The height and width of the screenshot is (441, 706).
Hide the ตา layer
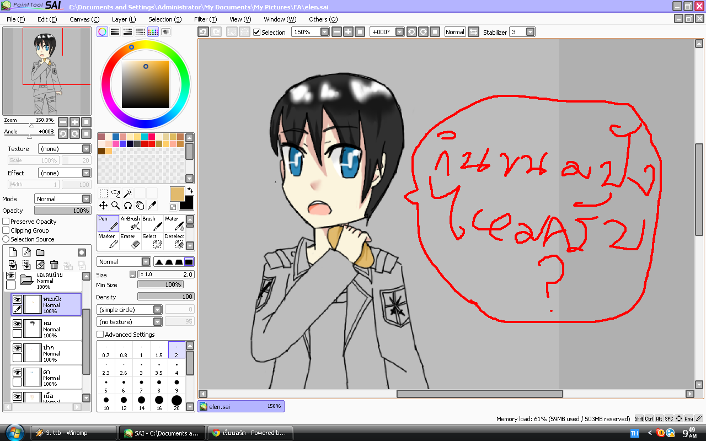(17, 373)
